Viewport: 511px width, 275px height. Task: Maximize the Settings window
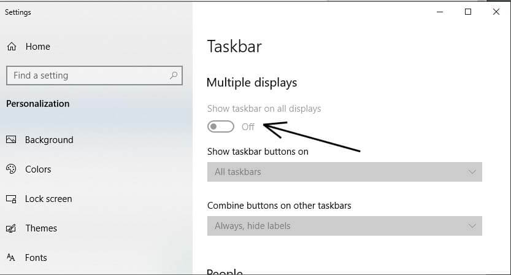coord(468,12)
